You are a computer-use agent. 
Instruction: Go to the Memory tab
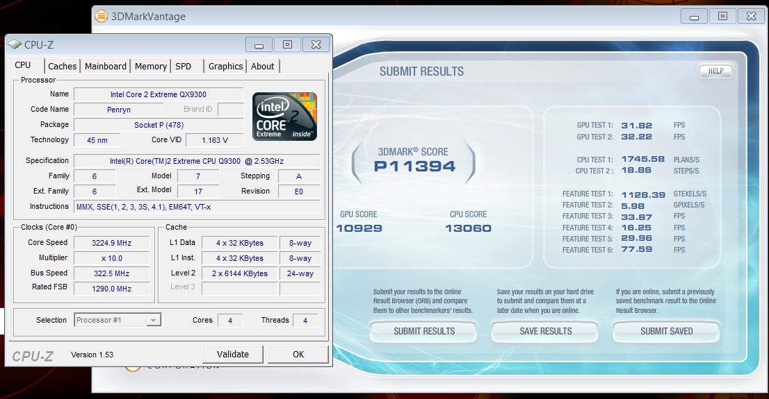pos(151,67)
